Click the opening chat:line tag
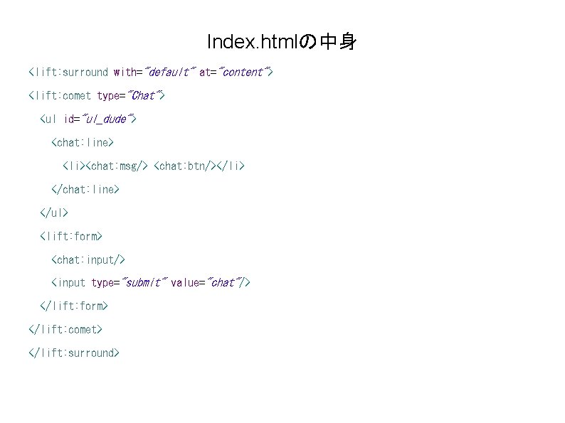Image resolution: width=565 pixels, height=423 pixels. (x=83, y=142)
